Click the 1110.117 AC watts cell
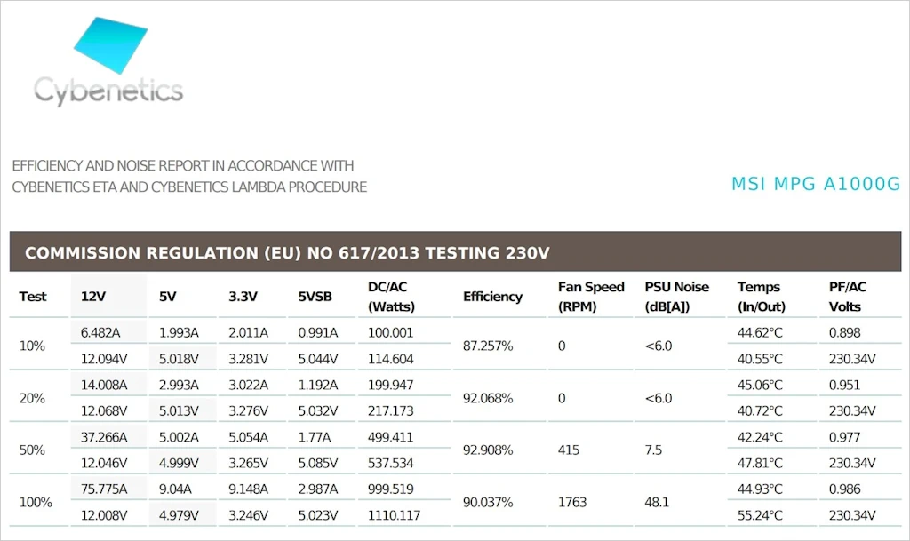This screenshot has height=541, width=910. [394, 515]
